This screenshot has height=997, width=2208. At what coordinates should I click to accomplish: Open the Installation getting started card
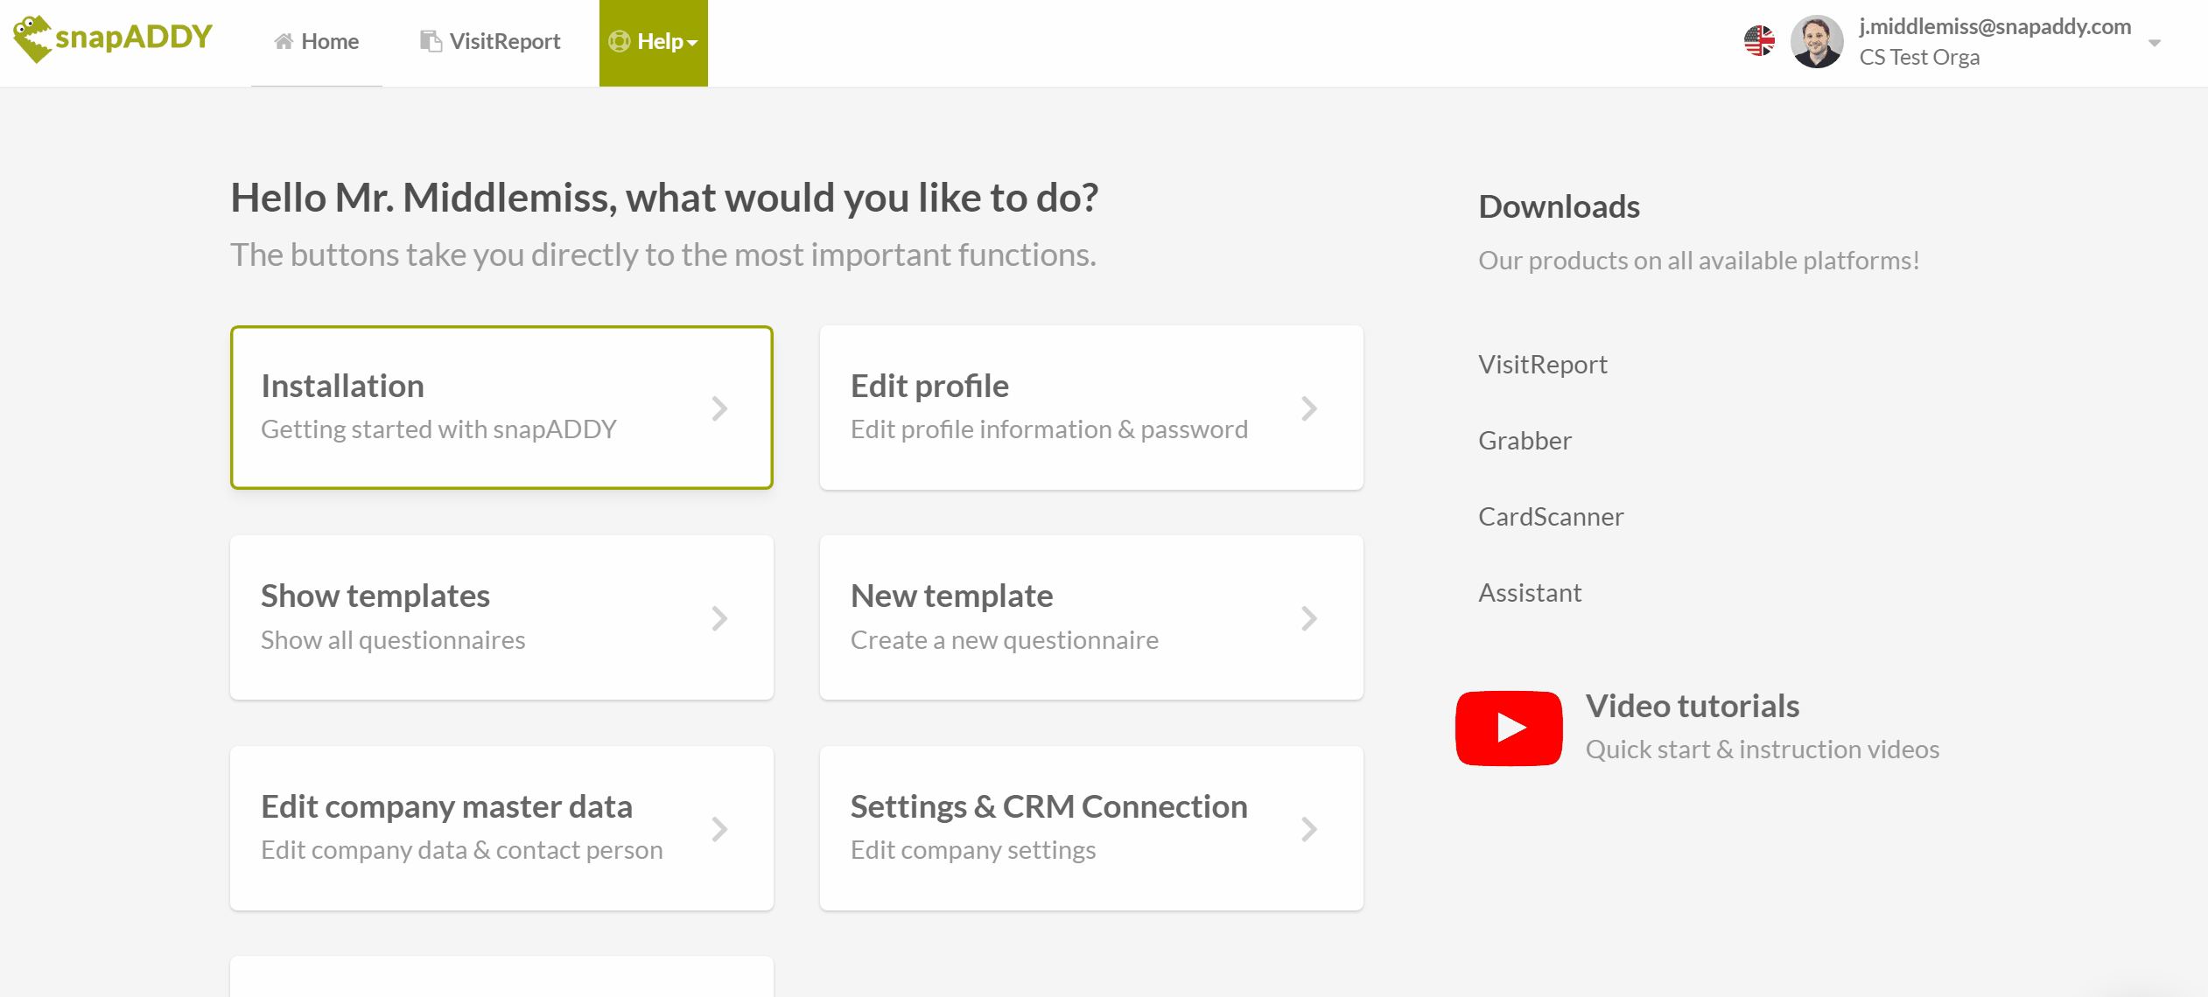click(x=501, y=408)
